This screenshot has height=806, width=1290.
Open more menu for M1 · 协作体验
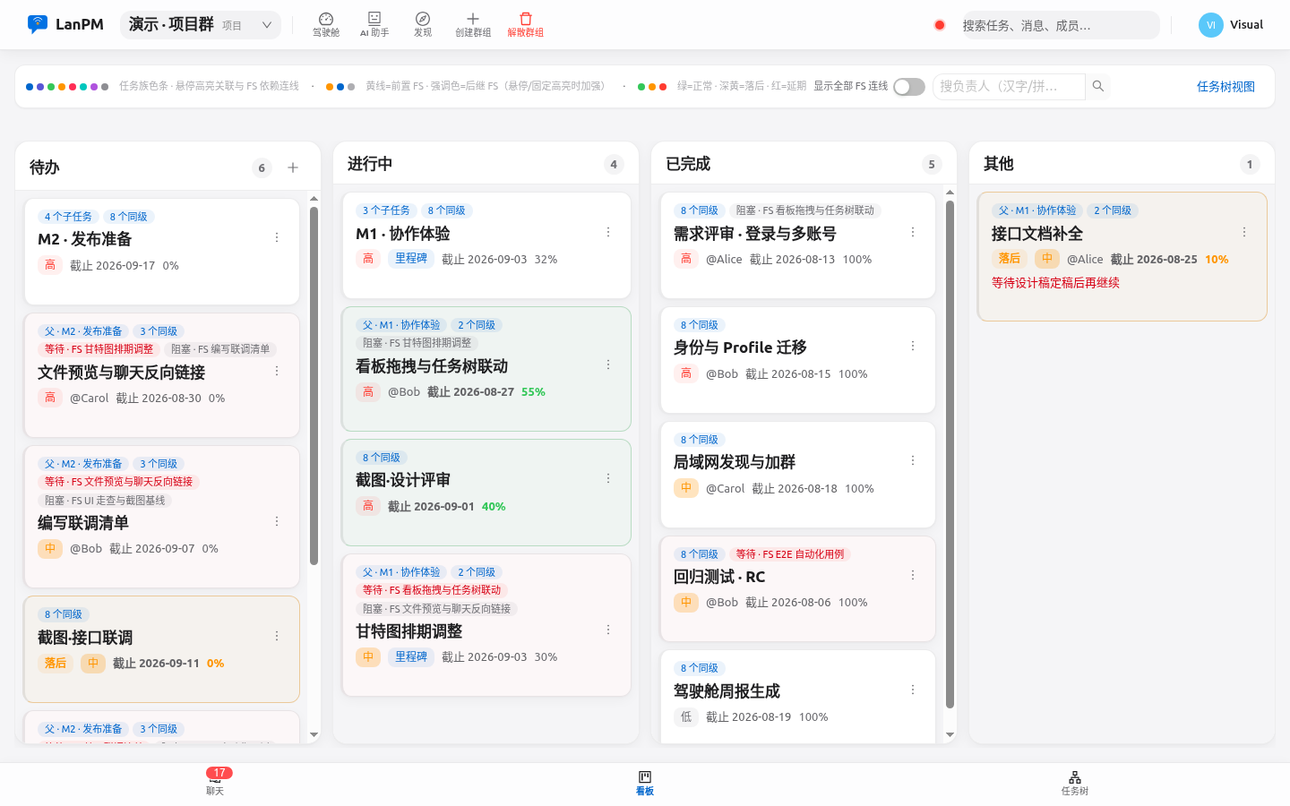click(x=608, y=233)
